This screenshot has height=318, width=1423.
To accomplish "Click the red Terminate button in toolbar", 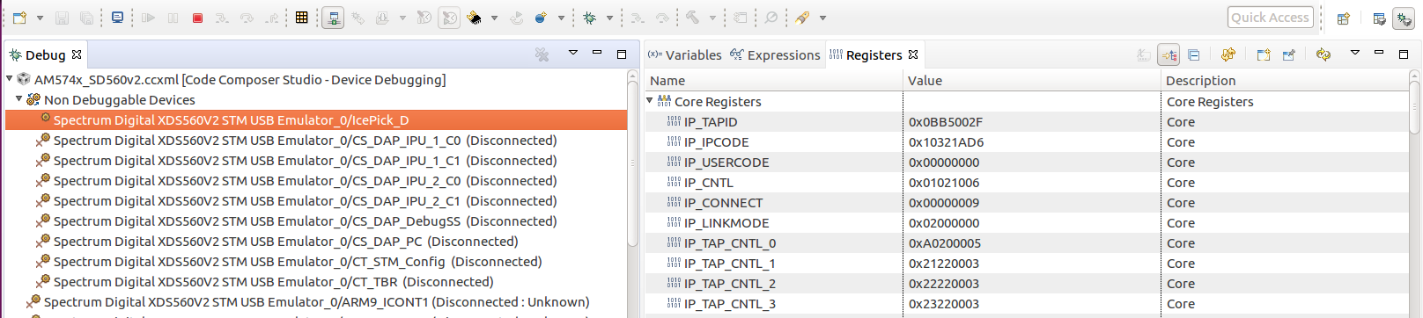I will point(197,18).
